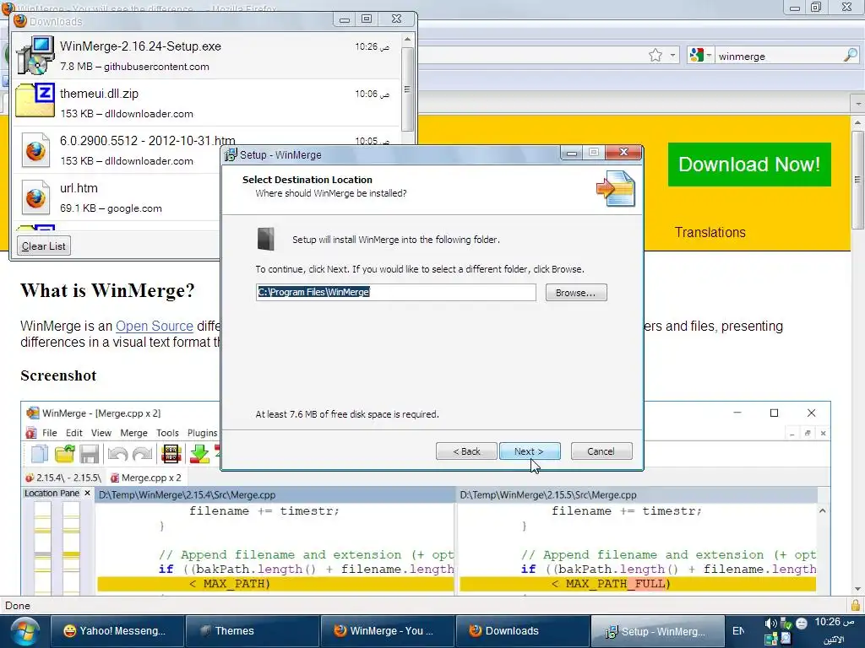
Task: Click the Open folder icon in the WinMerge toolbar
Action: tap(64, 454)
